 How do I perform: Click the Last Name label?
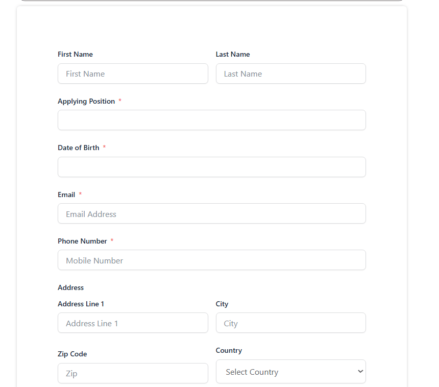233,54
